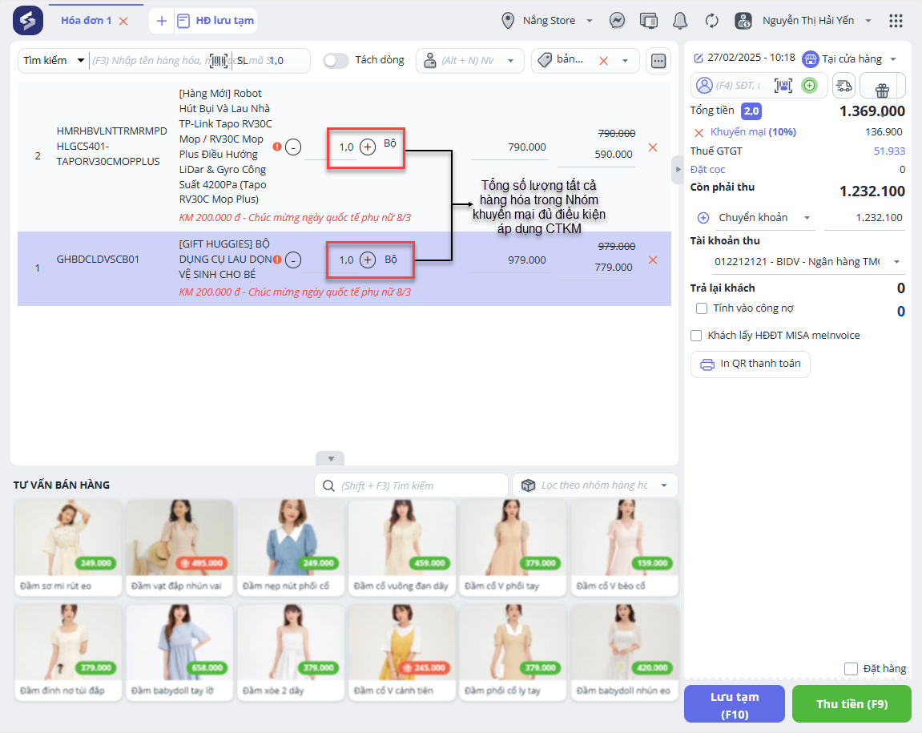Decrease quantity of Robot Hút Bụi item
Viewport: 922px width, 733px height.
[293, 147]
